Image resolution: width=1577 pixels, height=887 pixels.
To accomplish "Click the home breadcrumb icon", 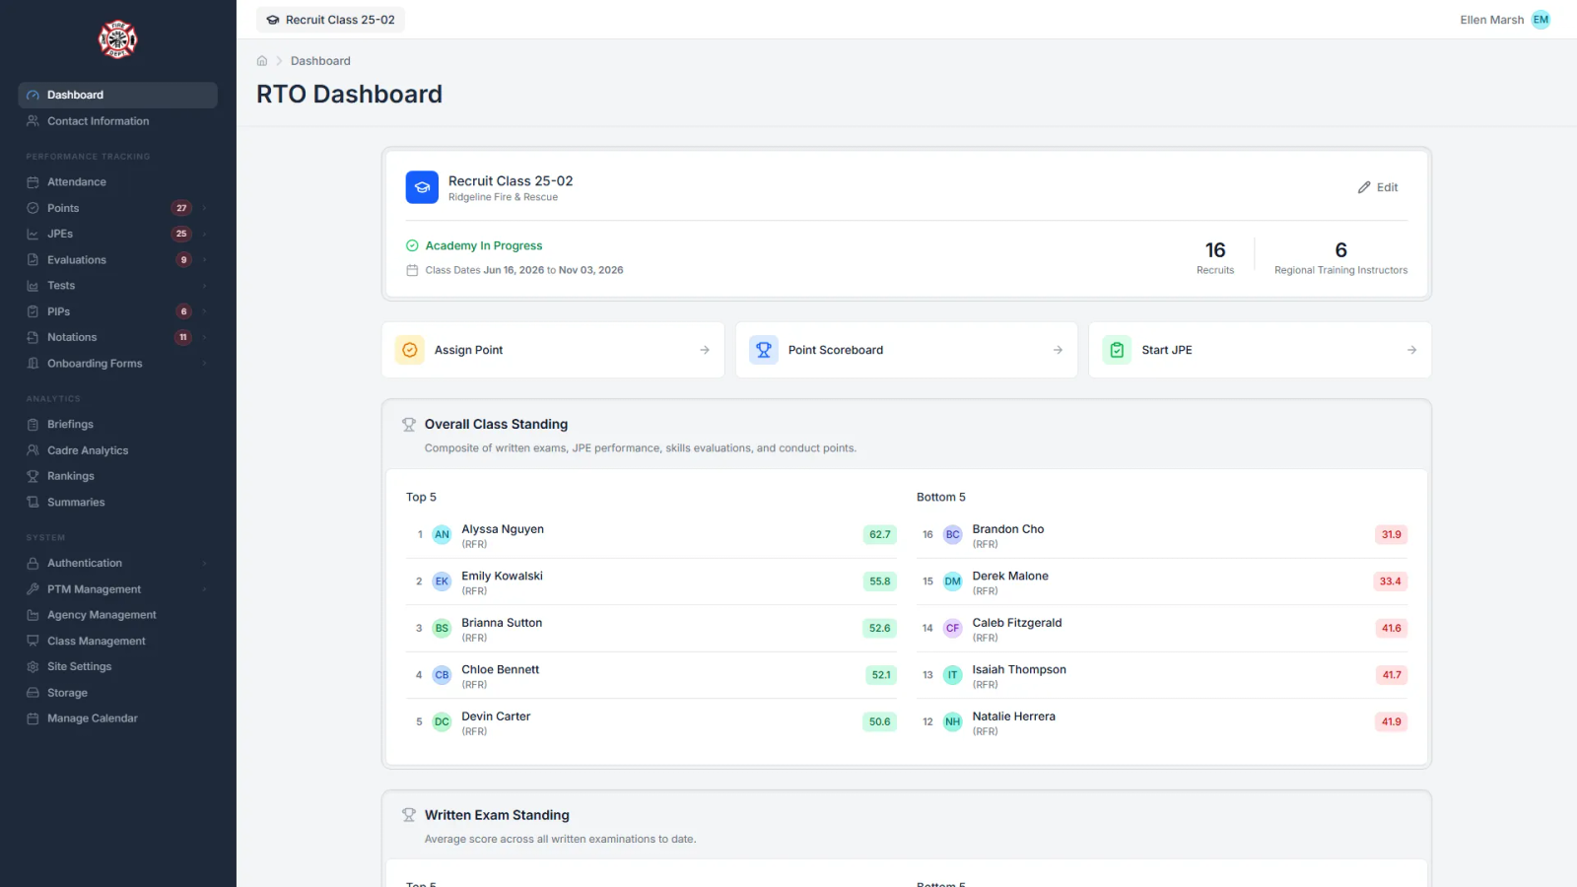I will [x=262, y=61].
